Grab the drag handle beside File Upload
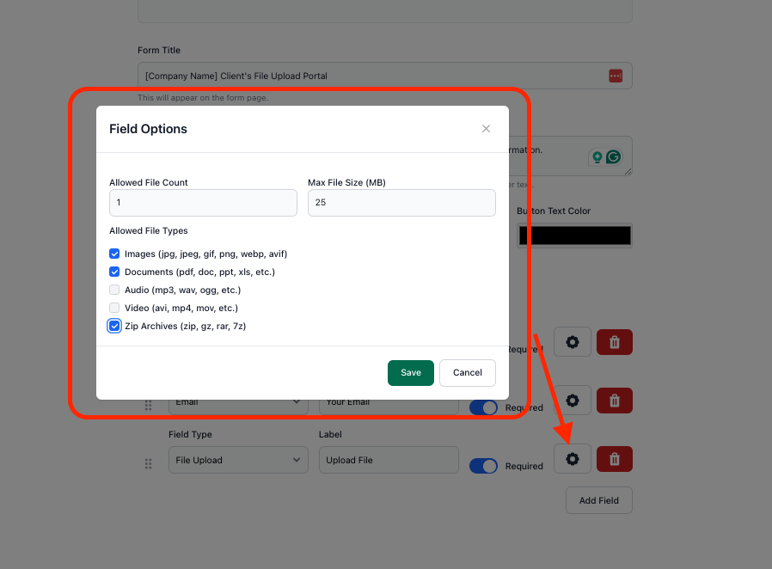 [x=148, y=463]
